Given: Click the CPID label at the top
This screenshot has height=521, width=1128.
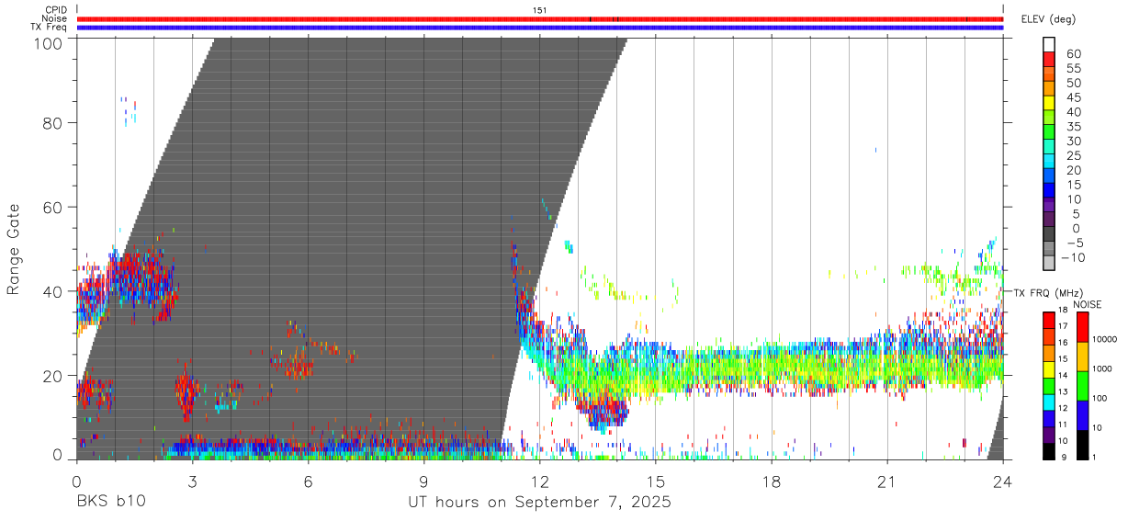Looking at the screenshot, I should pos(55,10).
